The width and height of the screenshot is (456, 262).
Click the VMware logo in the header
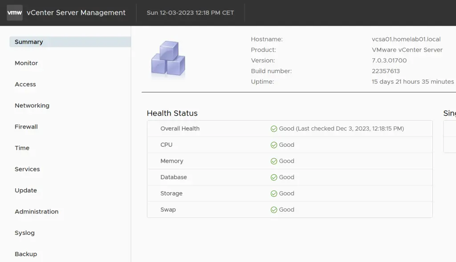tap(14, 12)
